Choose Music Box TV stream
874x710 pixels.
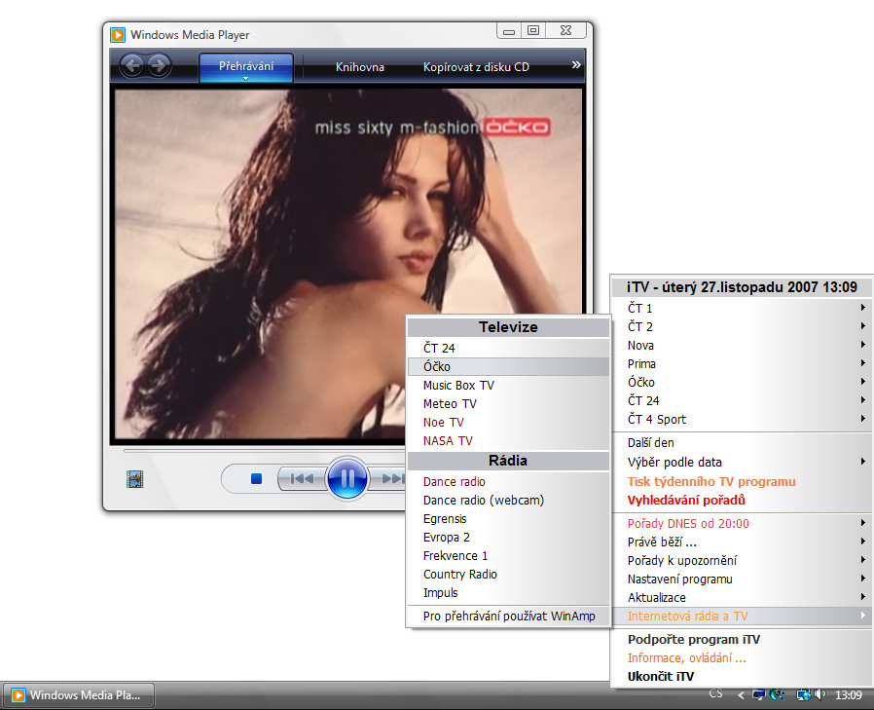click(x=508, y=386)
